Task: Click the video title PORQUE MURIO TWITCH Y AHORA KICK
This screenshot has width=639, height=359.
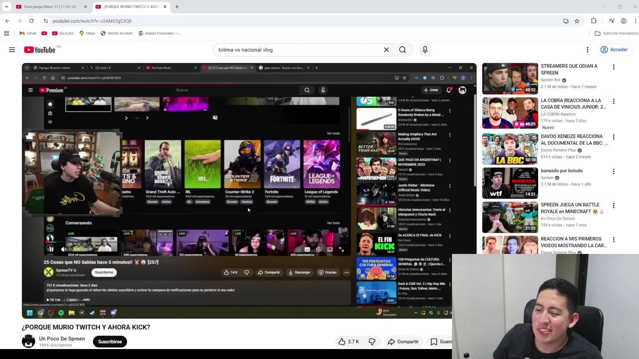Action: 86,327
